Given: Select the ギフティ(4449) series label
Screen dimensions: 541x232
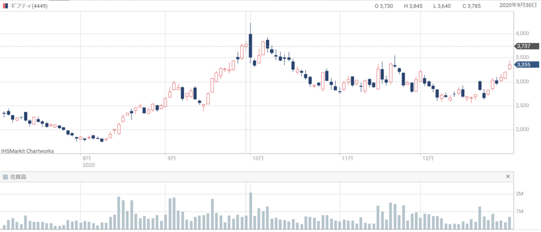Looking at the screenshot, I should point(29,6).
